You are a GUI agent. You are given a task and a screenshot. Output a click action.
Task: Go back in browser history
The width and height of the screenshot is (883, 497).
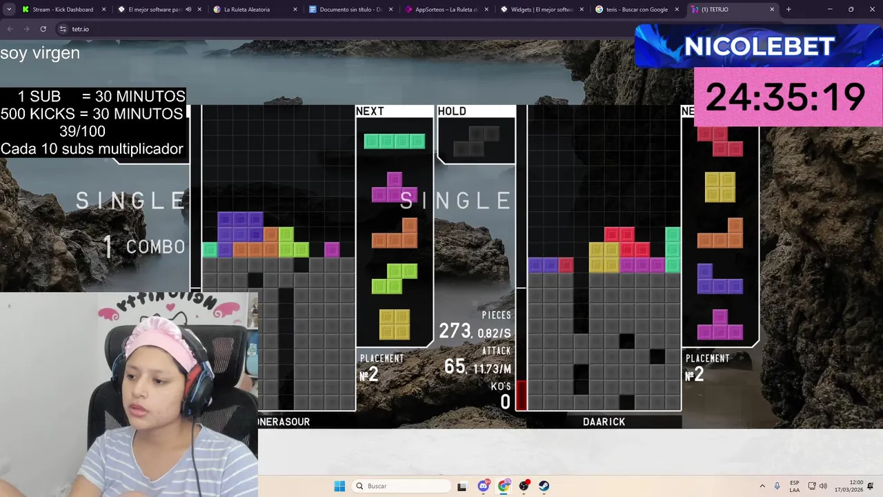point(10,29)
